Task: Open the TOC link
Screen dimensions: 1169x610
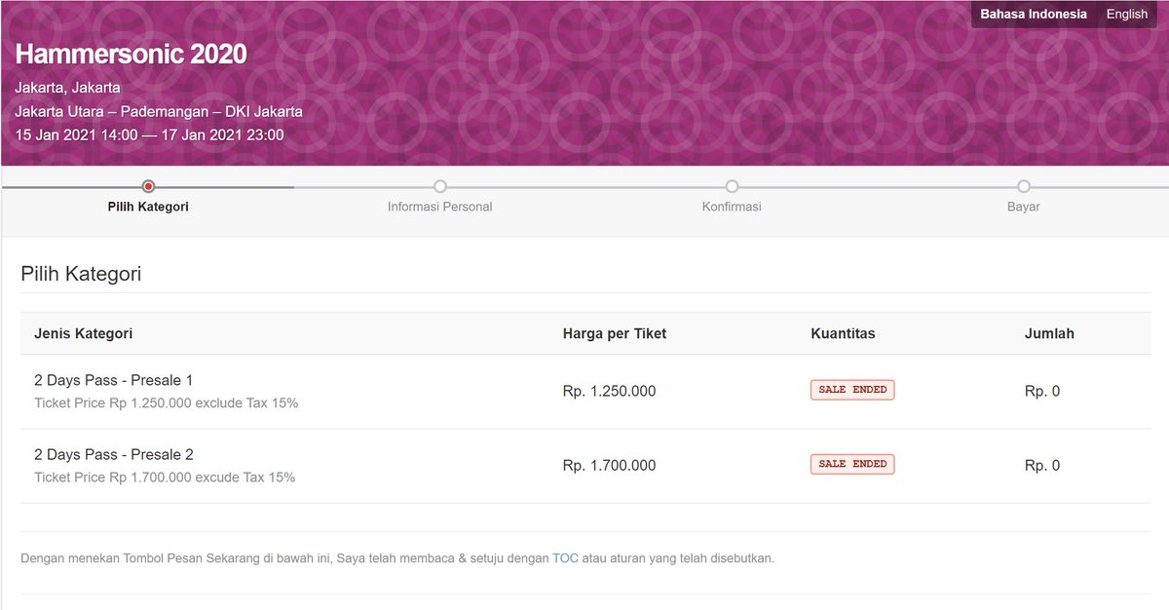Action: pyautogui.click(x=565, y=558)
